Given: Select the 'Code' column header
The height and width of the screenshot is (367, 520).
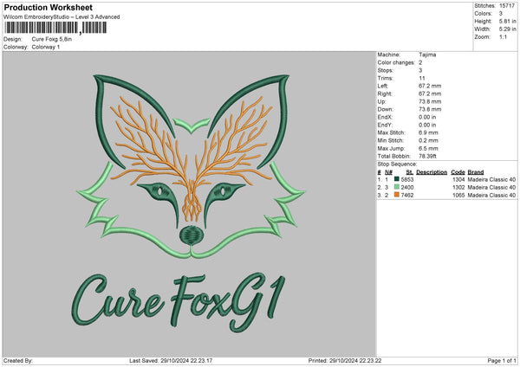Looking at the screenshot, I should coord(458,171).
